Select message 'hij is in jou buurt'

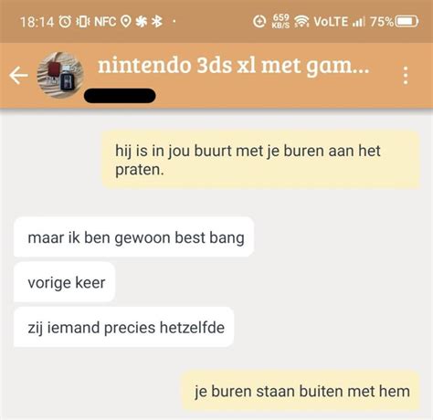[x=261, y=160]
